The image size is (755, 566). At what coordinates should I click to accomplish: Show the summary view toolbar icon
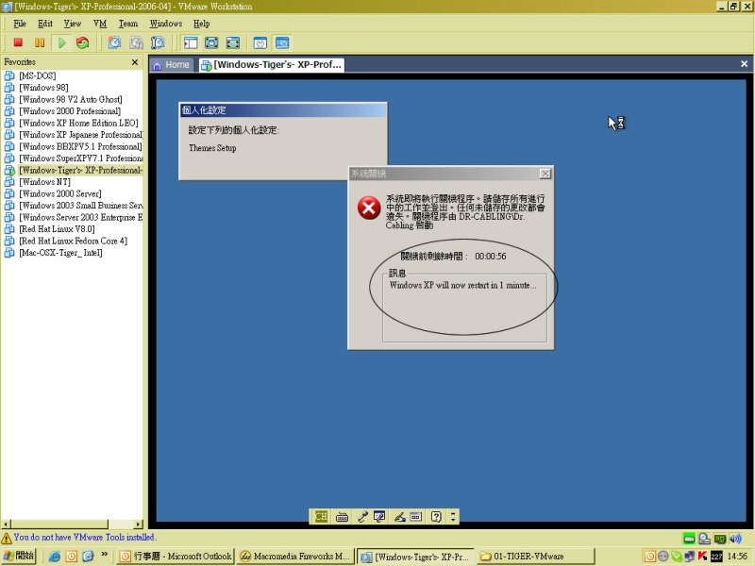click(260, 42)
